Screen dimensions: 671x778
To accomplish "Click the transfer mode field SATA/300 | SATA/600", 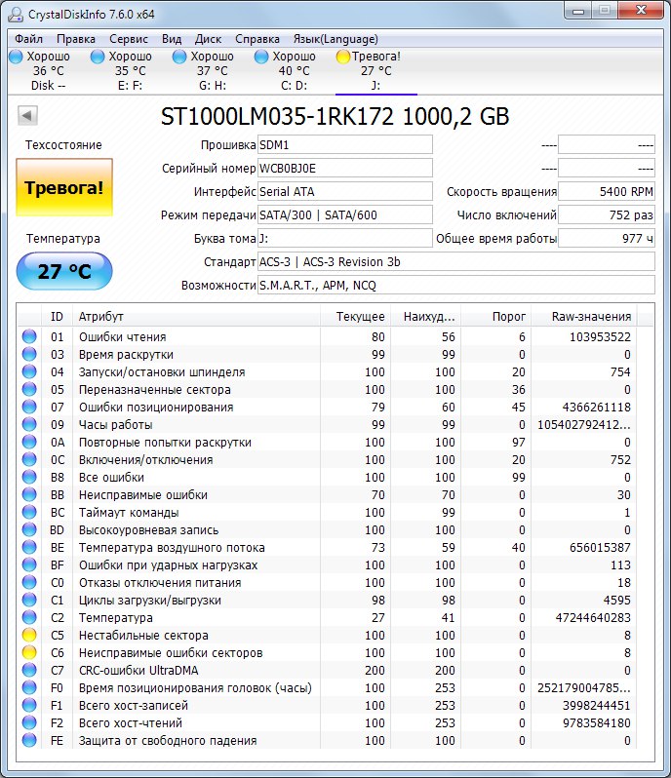I will pos(345,214).
